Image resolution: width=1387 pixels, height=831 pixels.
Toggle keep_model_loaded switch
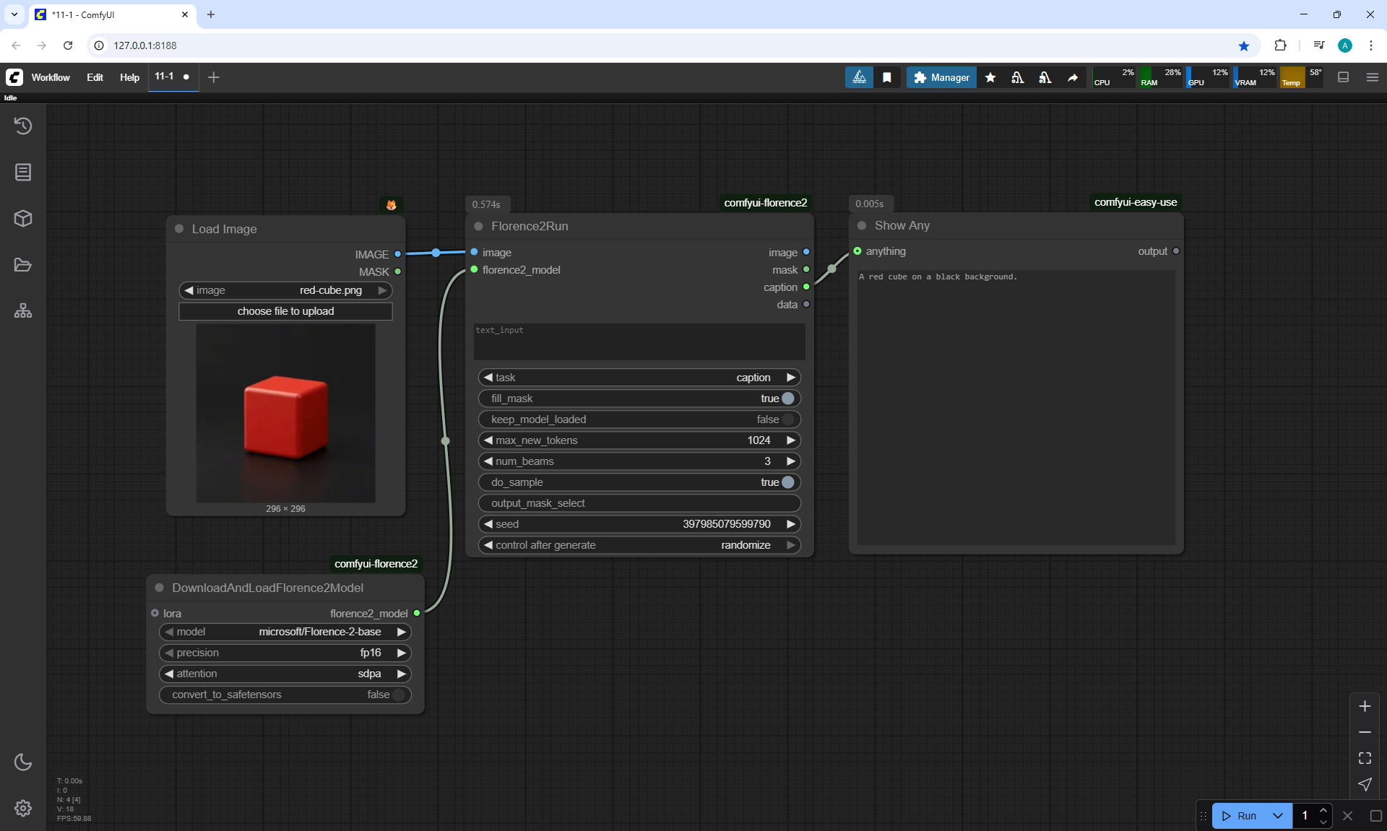point(787,419)
